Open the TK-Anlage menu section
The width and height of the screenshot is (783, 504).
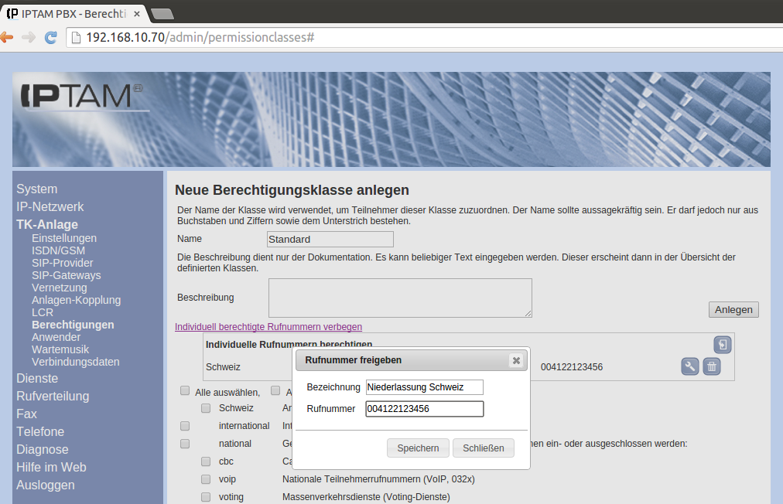coord(47,225)
